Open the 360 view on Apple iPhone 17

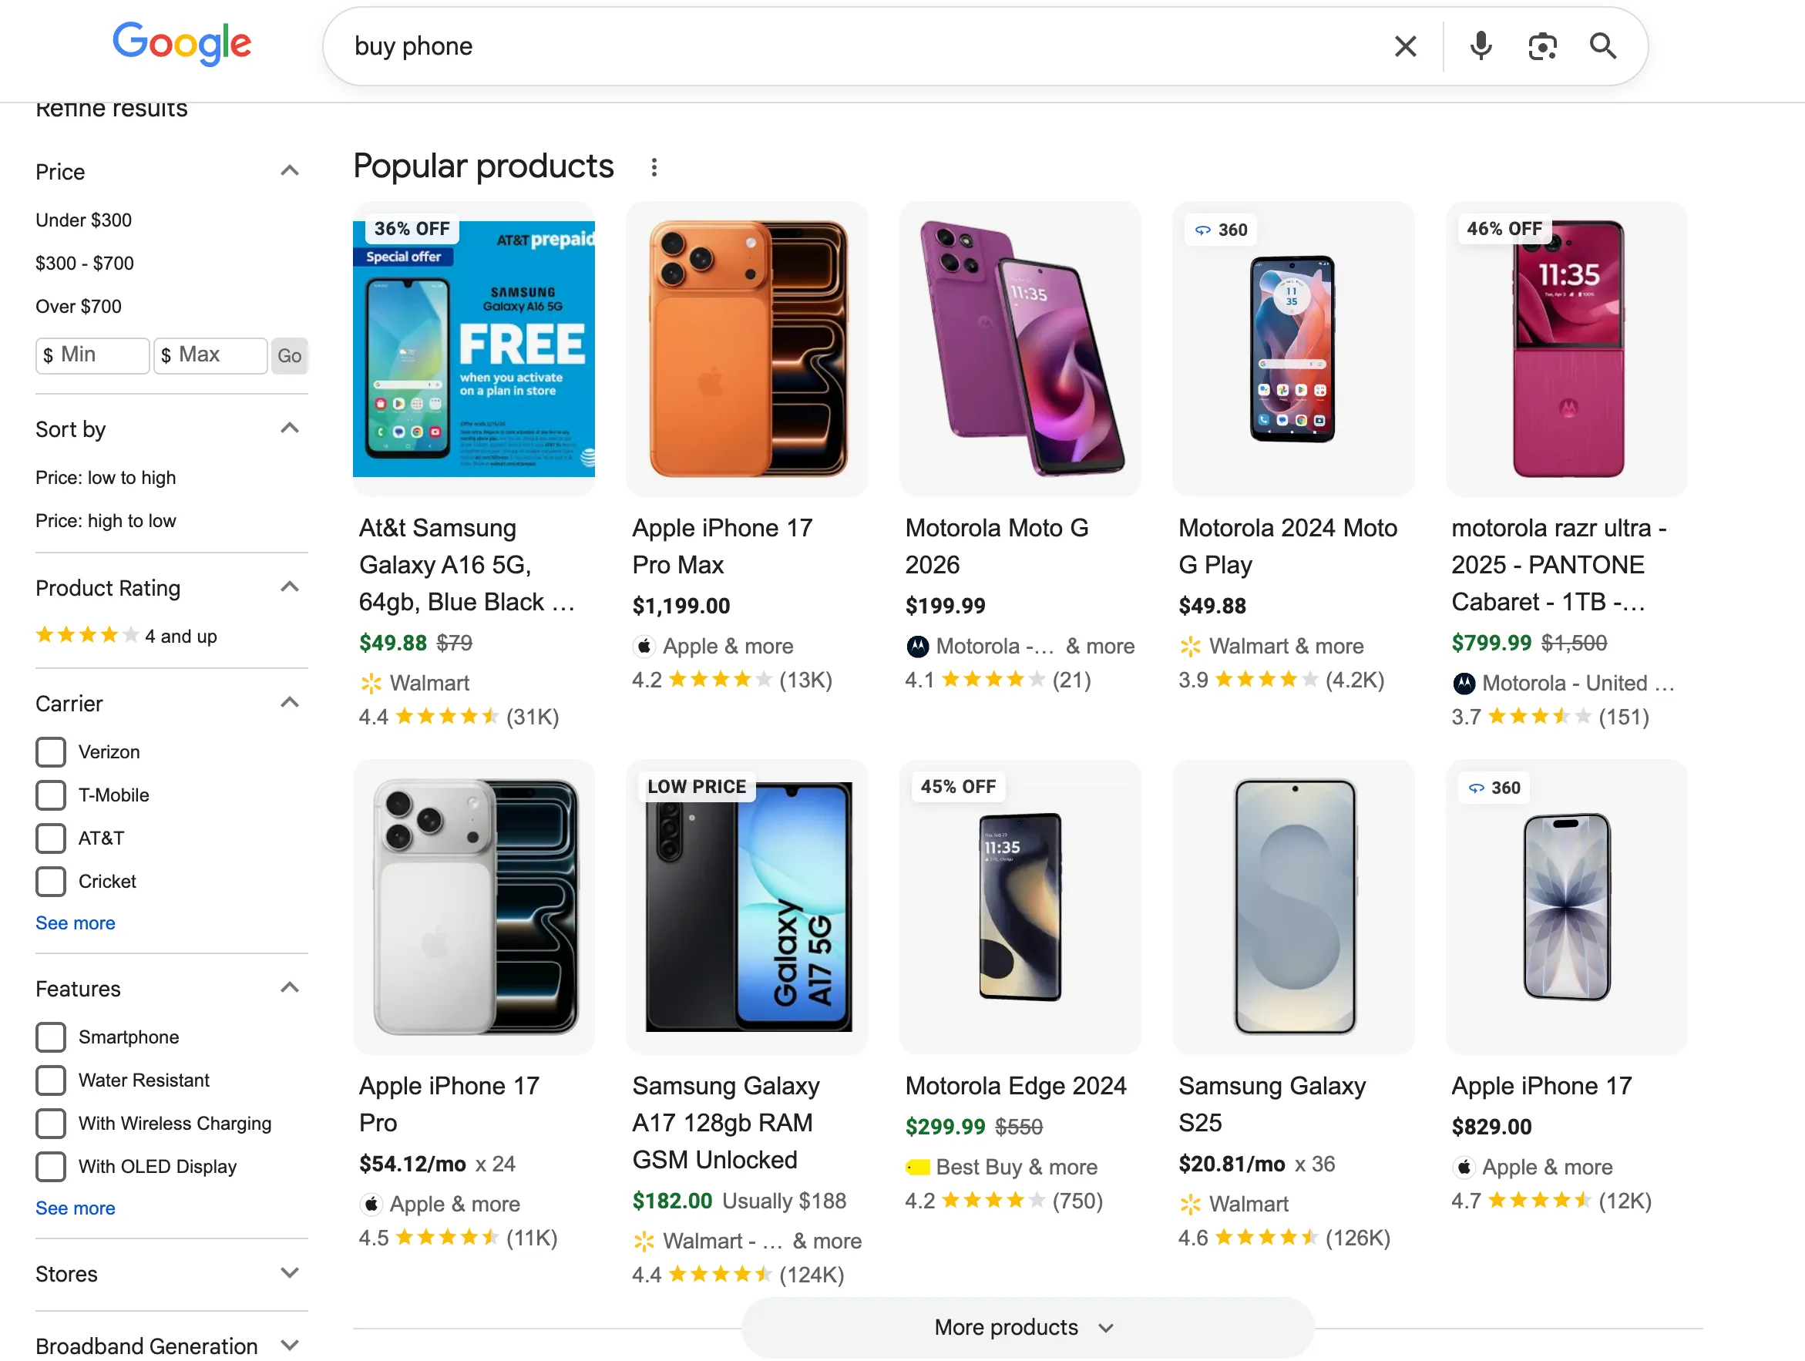coord(1494,788)
